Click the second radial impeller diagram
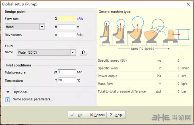 tap(119, 32)
